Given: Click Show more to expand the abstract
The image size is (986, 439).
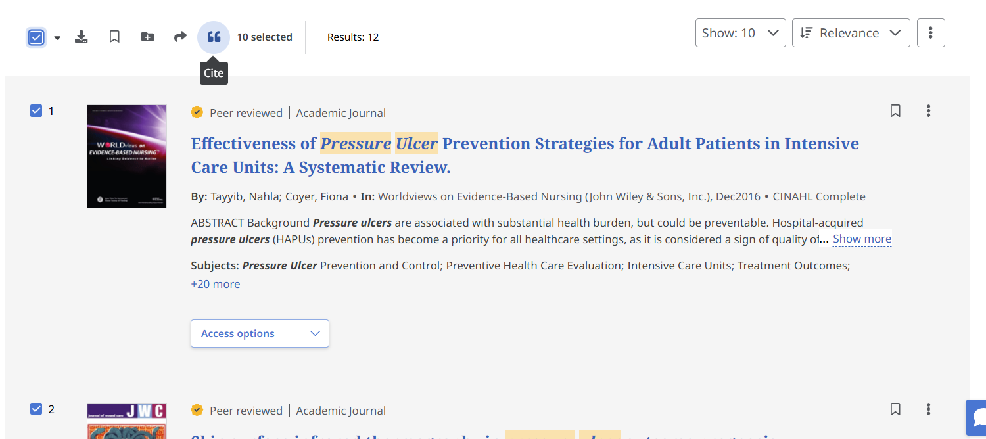Looking at the screenshot, I should 862,239.
